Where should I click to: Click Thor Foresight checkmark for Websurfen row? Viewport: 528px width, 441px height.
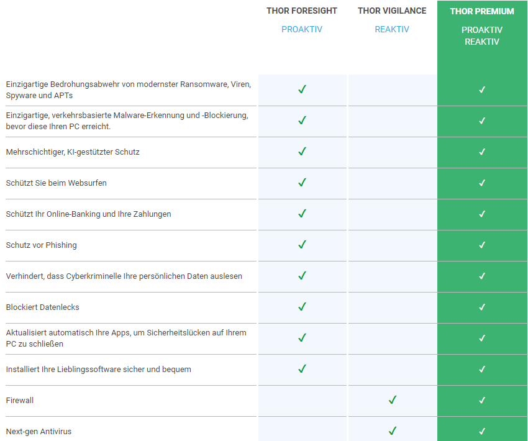(302, 183)
